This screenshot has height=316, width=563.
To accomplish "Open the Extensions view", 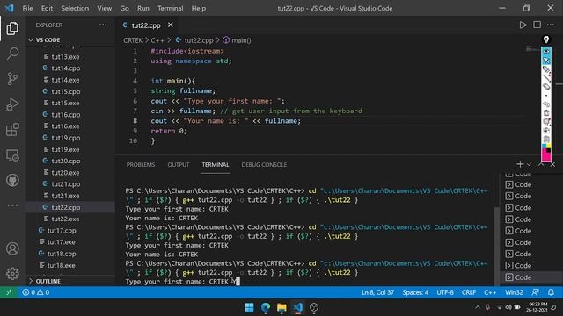I will point(12,130).
